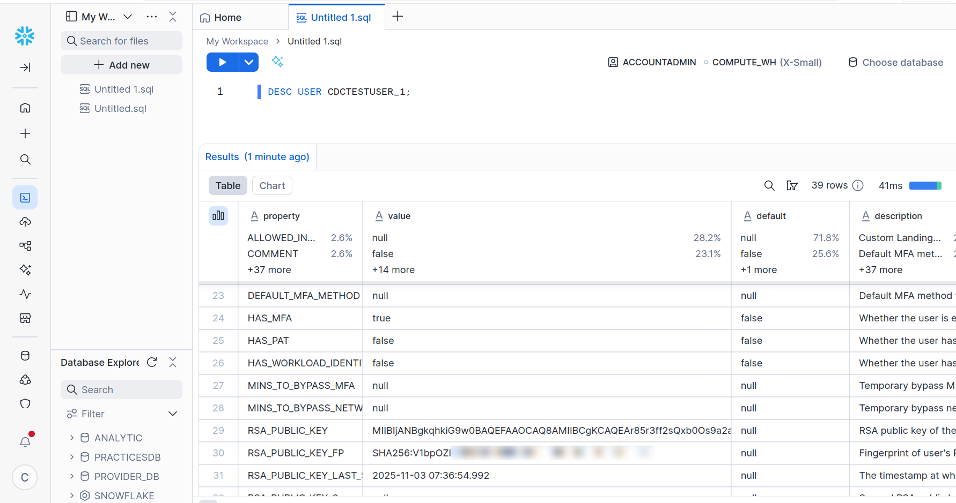Open query details info icon next to rows
Screen dimensions: 956x503
click(858, 185)
